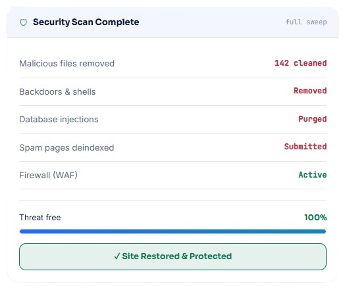
Task: Click the Removed status text
Action: click(310, 91)
